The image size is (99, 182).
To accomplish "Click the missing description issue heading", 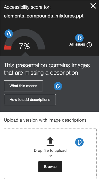I will 47,69.
